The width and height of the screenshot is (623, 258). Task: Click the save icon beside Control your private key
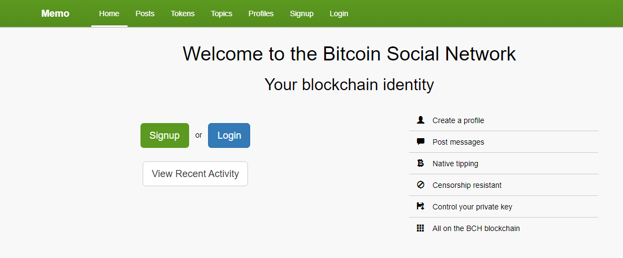(x=420, y=206)
